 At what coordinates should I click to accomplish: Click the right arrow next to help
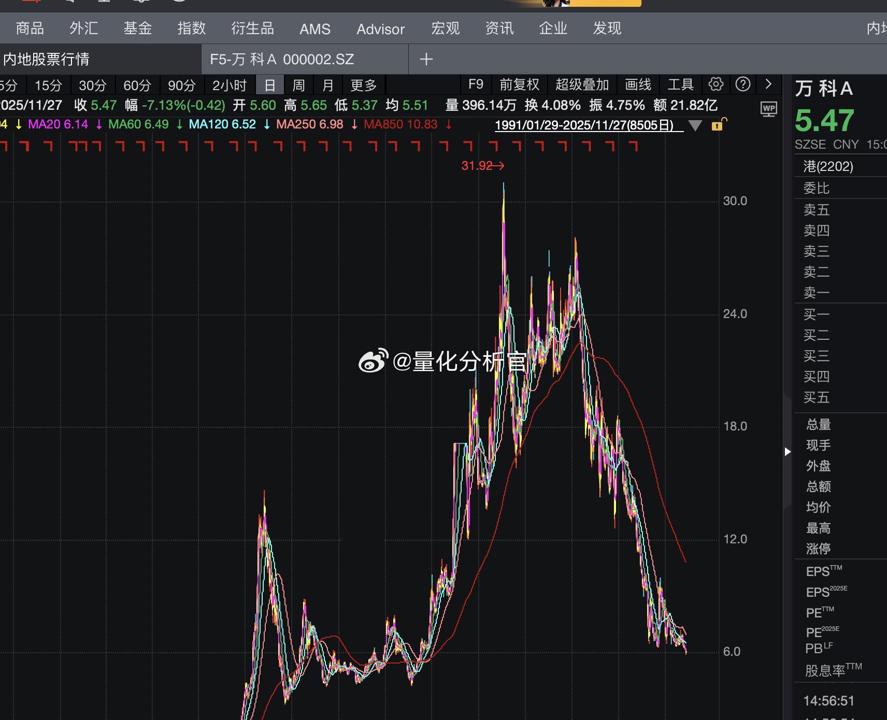point(769,84)
